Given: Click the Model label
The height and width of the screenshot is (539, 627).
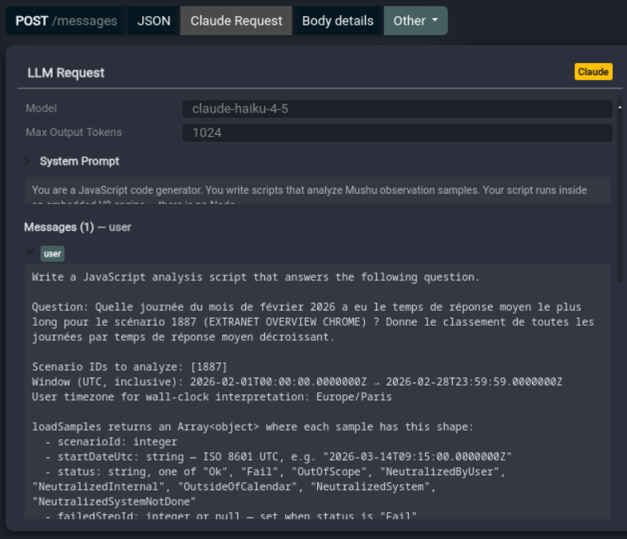Looking at the screenshot, I should (42, 109).
